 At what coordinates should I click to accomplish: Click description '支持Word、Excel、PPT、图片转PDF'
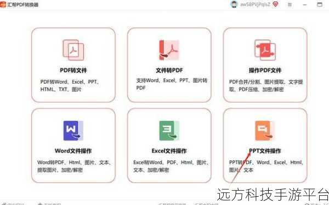[172, 84]
